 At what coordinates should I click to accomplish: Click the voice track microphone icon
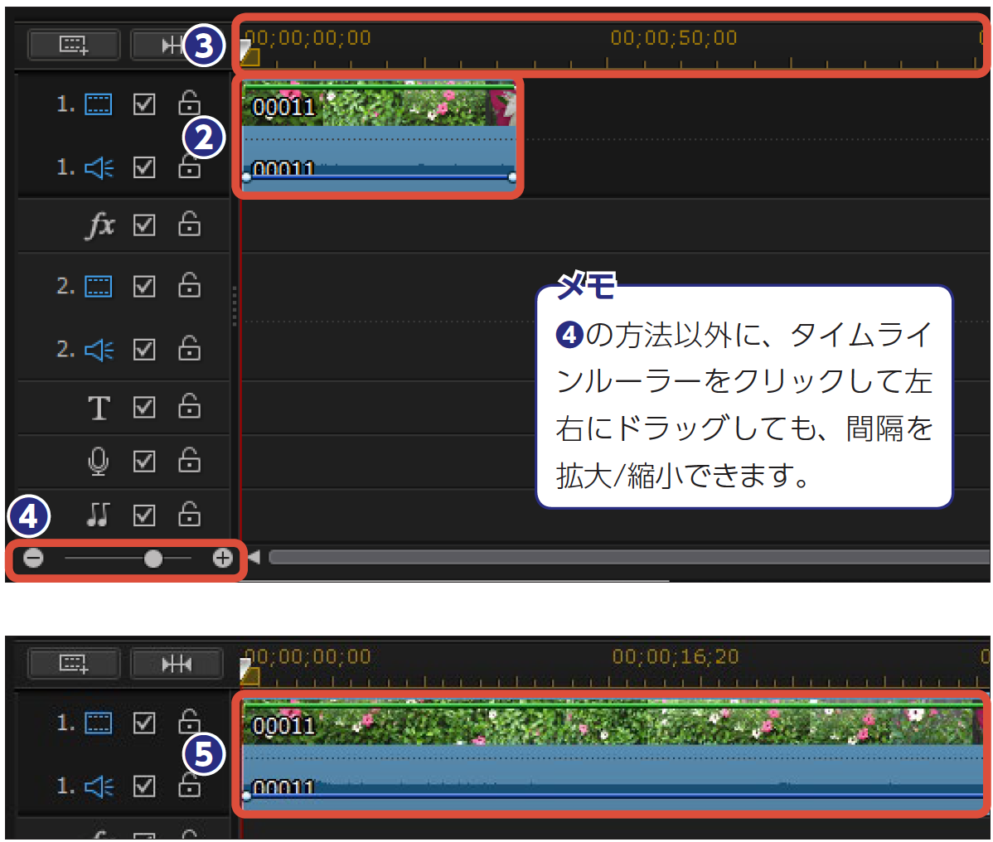click(x=99, y=461)
